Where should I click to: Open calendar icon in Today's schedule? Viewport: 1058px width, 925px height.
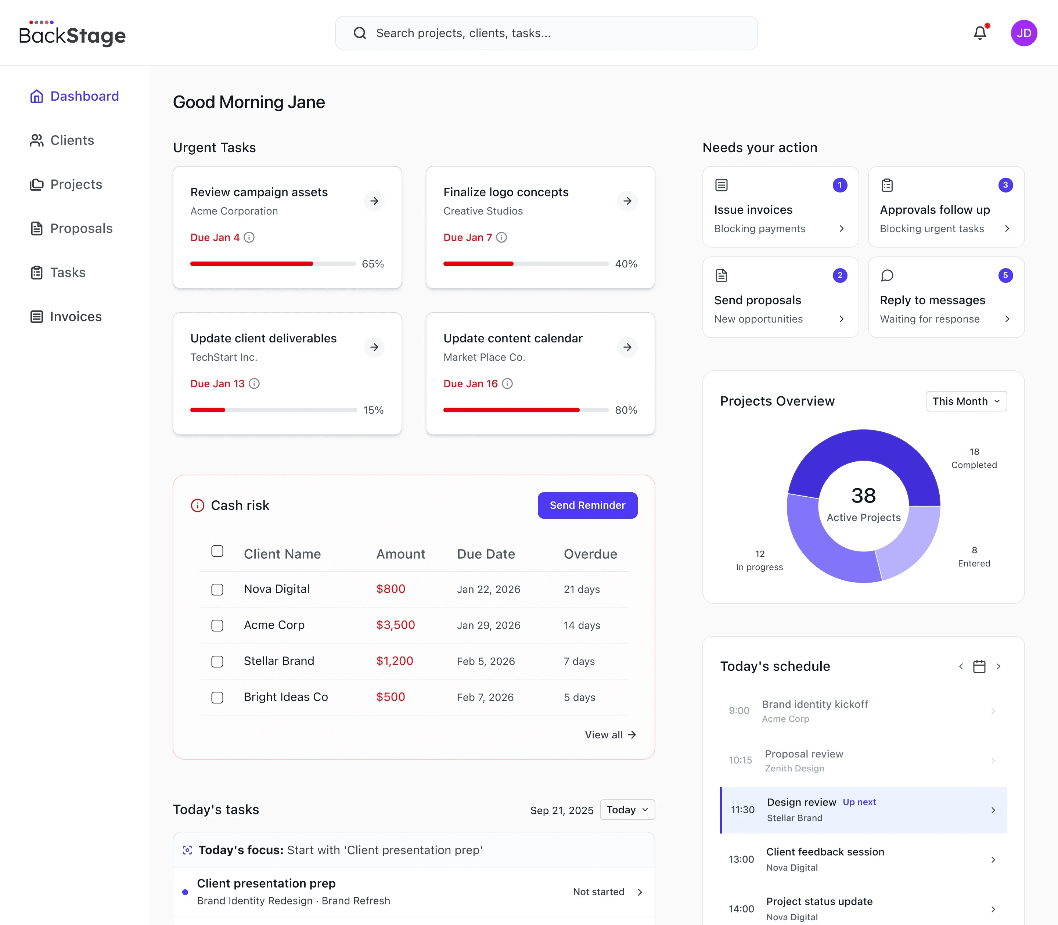point(979,666)
